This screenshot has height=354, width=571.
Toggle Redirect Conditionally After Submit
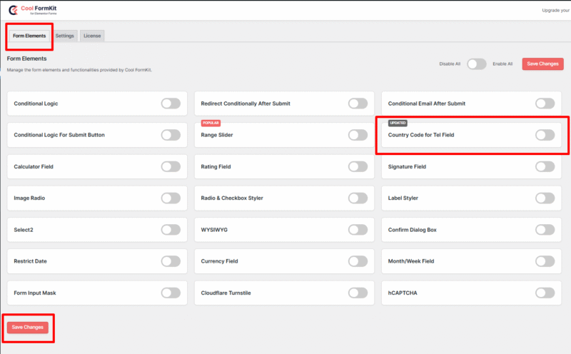point(358,103)
